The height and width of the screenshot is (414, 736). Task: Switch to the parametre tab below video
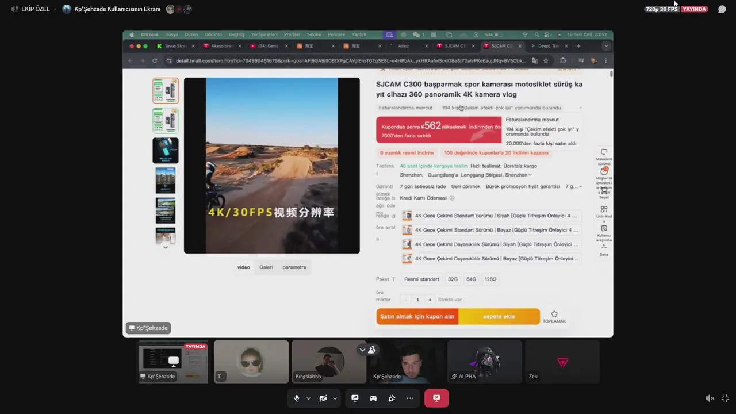[294, 267]
